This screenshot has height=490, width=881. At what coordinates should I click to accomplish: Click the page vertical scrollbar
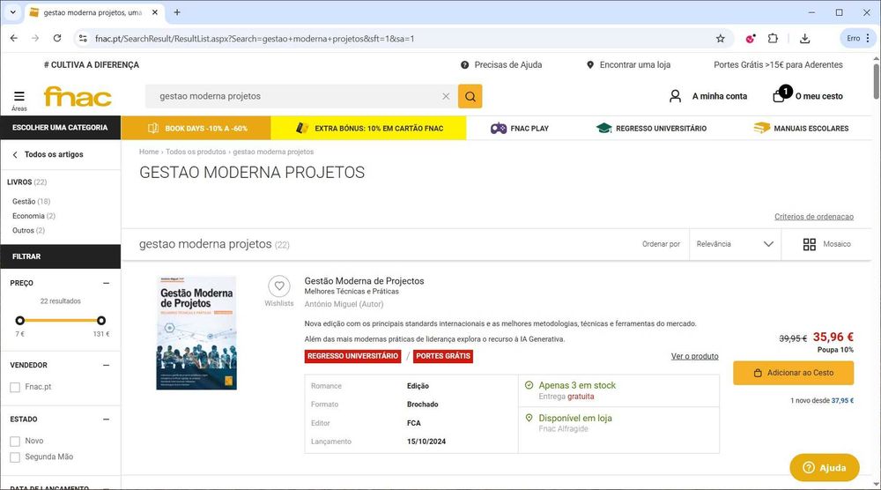(x=876, y=81)
